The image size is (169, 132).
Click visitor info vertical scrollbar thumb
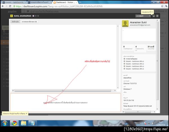157,61
